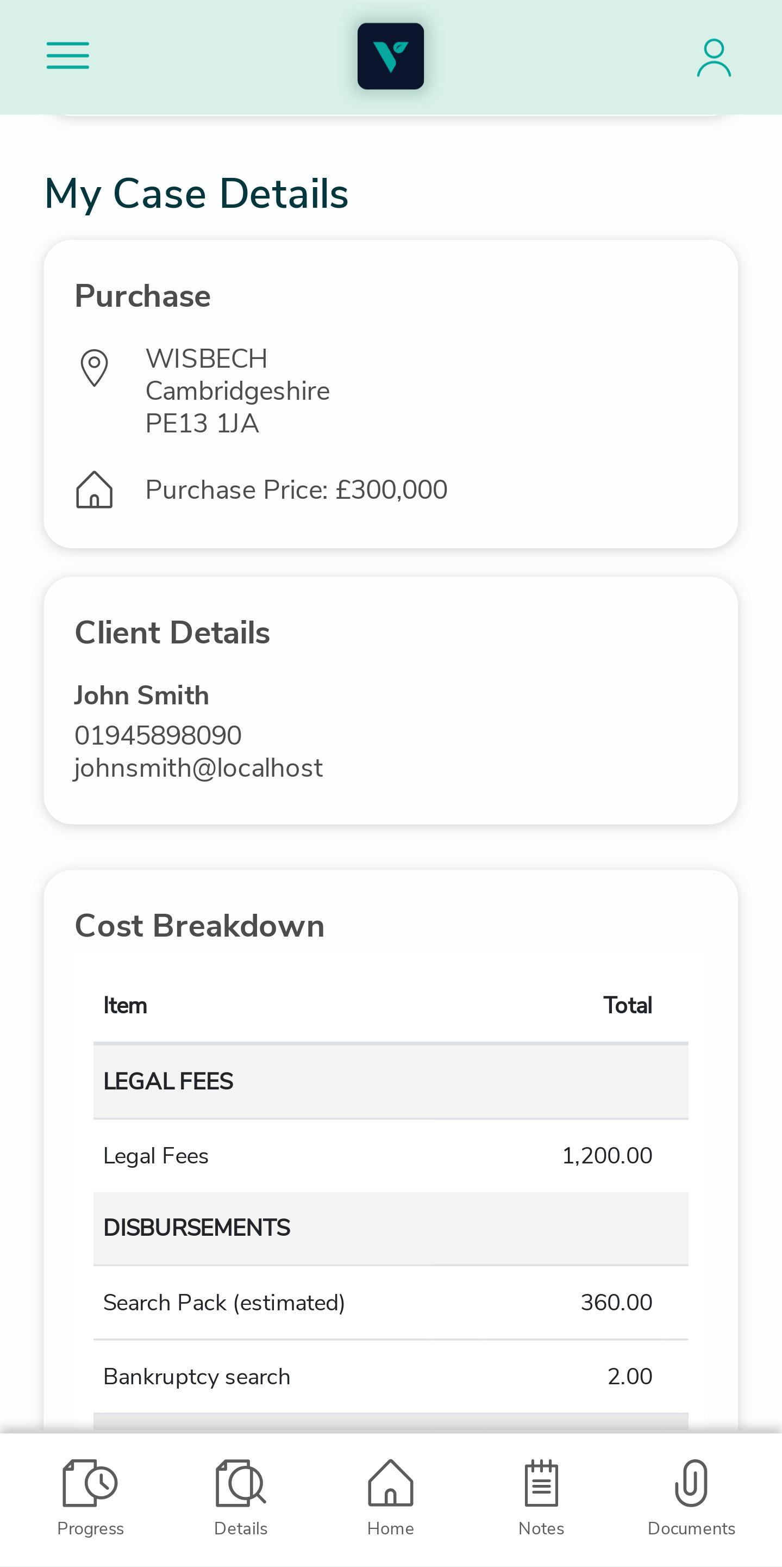The image size is (782, 1567).
Task: Click the Legal Fees 1,200.00 row
Action: click(x=391, y=1155)
